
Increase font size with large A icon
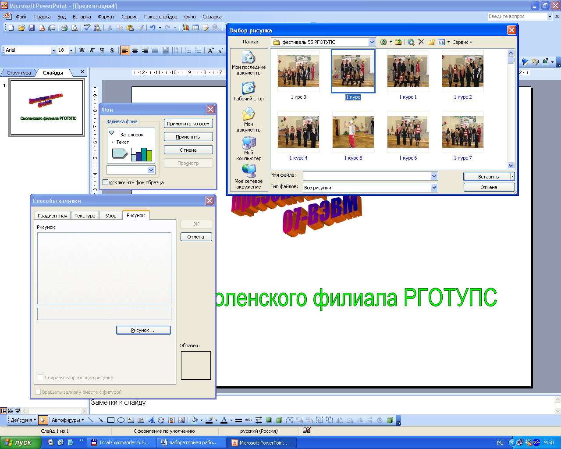point(210,50)
